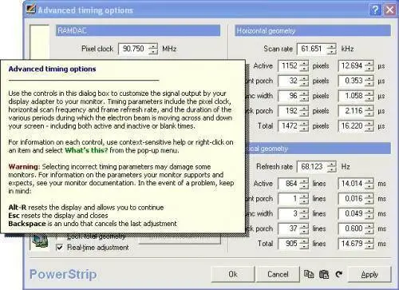Click the "Advanced timing options" popup heading
The height and width of the screenshot is (290, 399).
[x=52, y=69]
